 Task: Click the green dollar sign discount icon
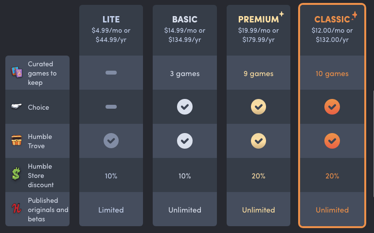pos(16,174)
